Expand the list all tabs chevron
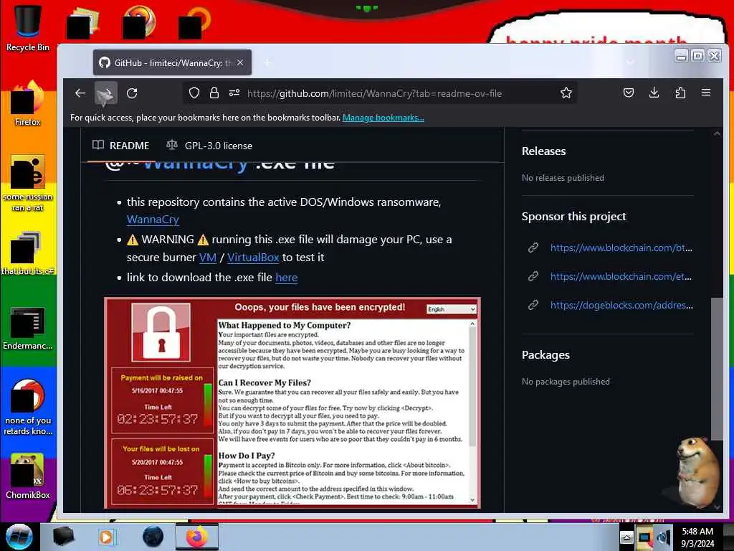734x551 pixels. [x=631, y=62]
